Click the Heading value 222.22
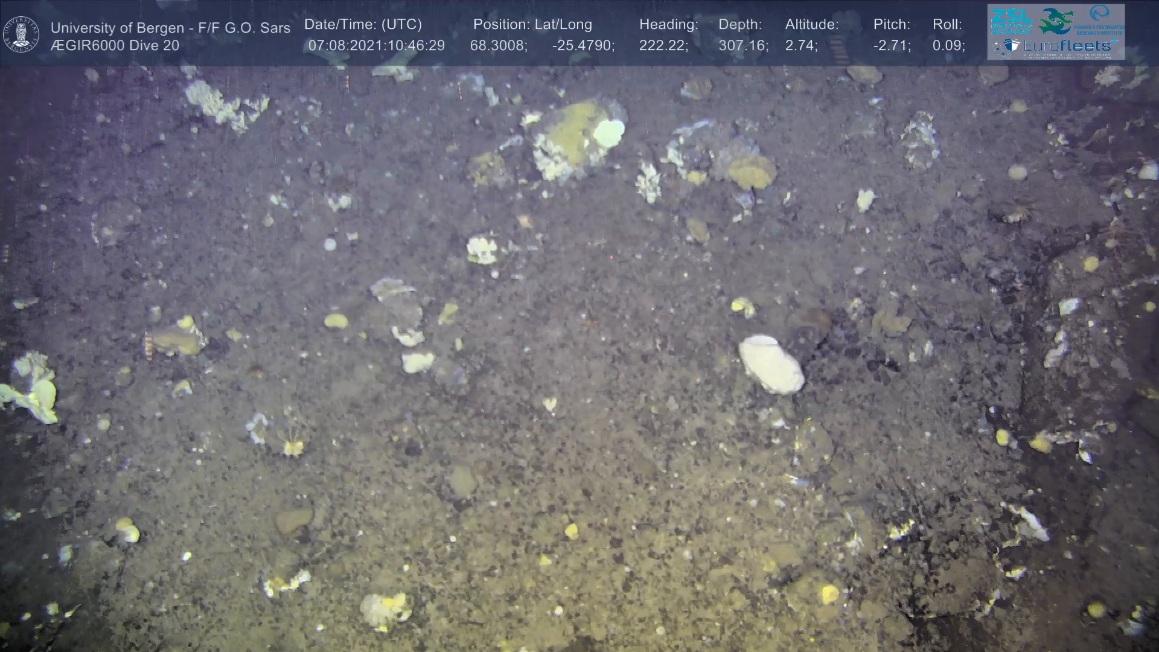The height and width of the screenshot is (652, 1159). pos(663,46)
